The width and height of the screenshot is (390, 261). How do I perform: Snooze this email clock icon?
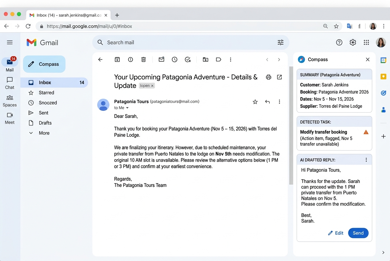point(175,60)
